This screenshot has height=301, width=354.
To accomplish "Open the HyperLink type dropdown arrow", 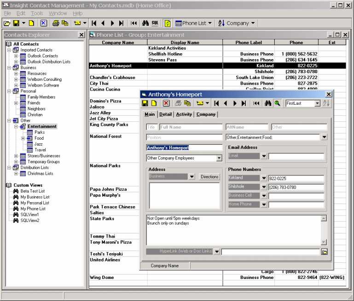I will pyautogui.click(x=216, y=251).
